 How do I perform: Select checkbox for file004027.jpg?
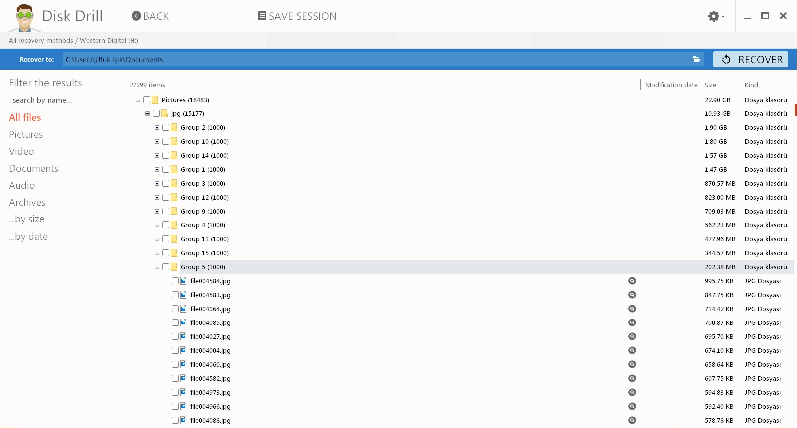[175, 336]
